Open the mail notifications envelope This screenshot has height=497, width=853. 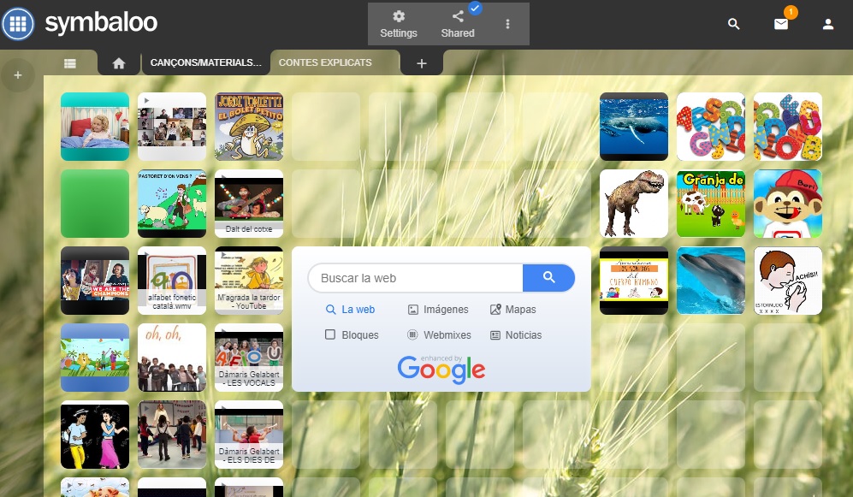tap(781, 24)
